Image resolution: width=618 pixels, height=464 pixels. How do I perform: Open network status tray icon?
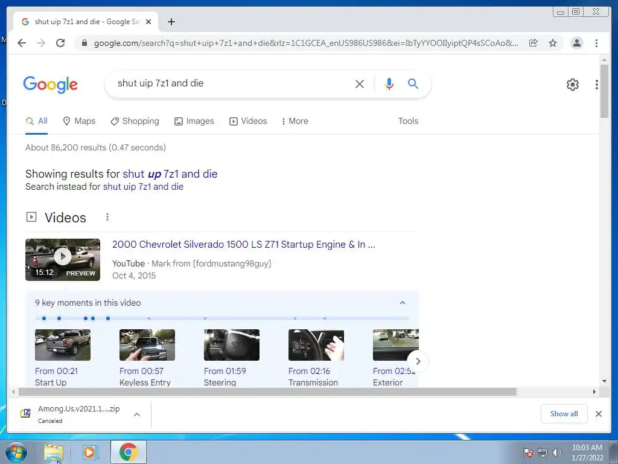point(543,453)
